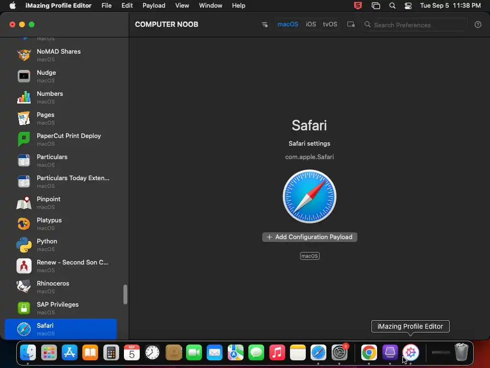Open the View menu
This screenshot has width=490, height=368.
pyautogui.click(x=182, y=6)
